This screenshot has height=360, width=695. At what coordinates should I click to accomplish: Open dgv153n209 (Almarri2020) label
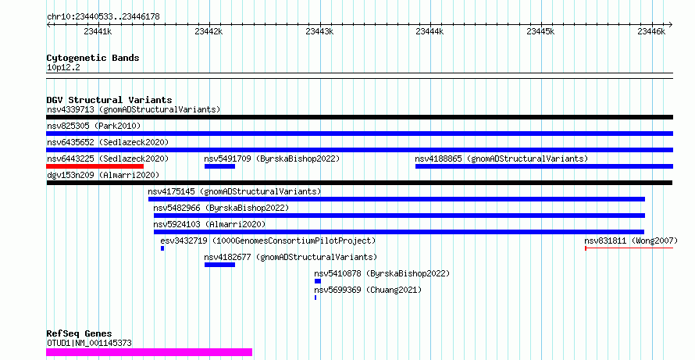pos(103,175)
